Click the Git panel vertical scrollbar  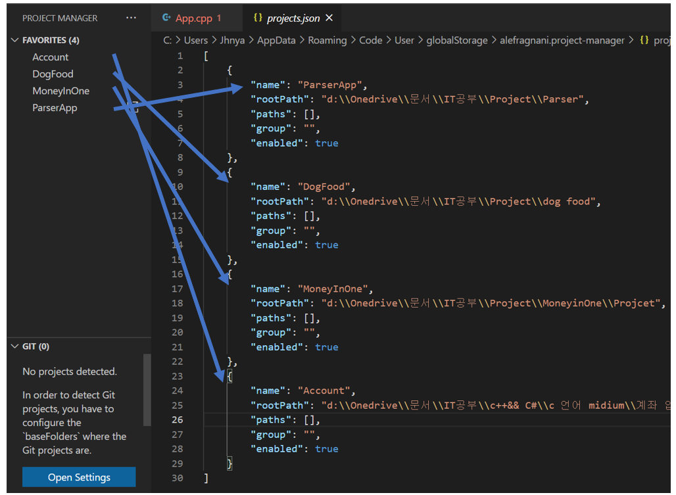click(147, 389)
